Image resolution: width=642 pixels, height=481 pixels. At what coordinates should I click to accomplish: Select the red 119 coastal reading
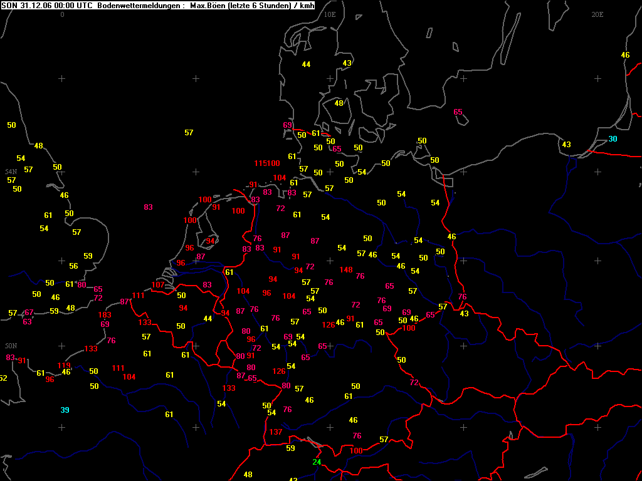point(64,365)
